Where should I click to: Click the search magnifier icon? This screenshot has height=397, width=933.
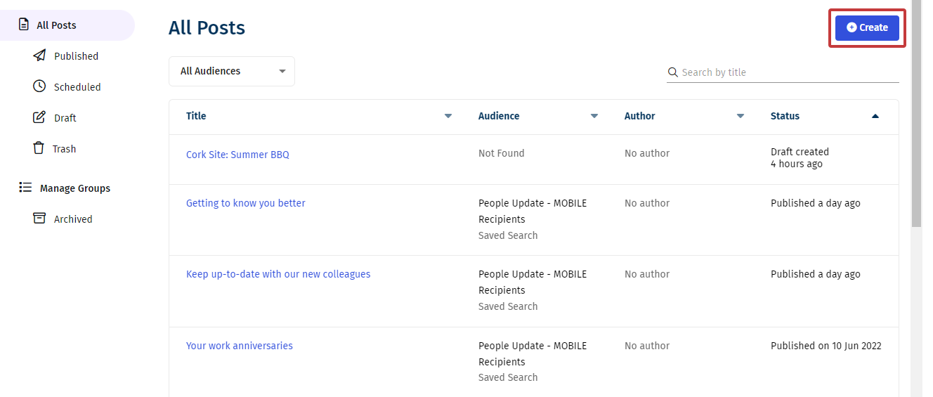click(x=673, y=72)
